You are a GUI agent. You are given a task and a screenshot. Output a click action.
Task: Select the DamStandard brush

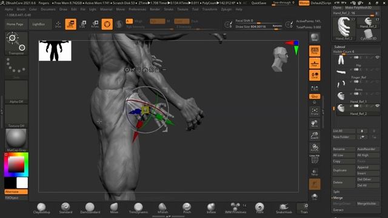click(x=90, y=208)
